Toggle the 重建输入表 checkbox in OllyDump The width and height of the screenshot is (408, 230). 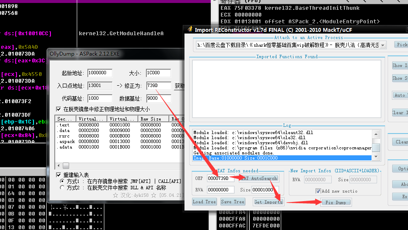(x=59, y=175)
